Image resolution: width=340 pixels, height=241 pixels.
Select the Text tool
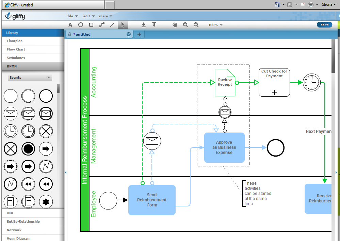point(70,25)
